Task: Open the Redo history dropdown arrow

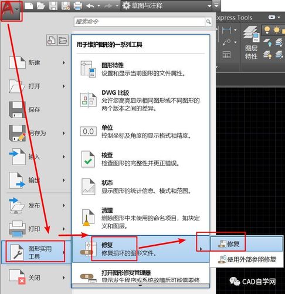Action: coord(117,6)
